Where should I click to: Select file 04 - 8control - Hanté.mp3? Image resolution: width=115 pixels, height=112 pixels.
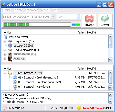click(x=34, y=87)
